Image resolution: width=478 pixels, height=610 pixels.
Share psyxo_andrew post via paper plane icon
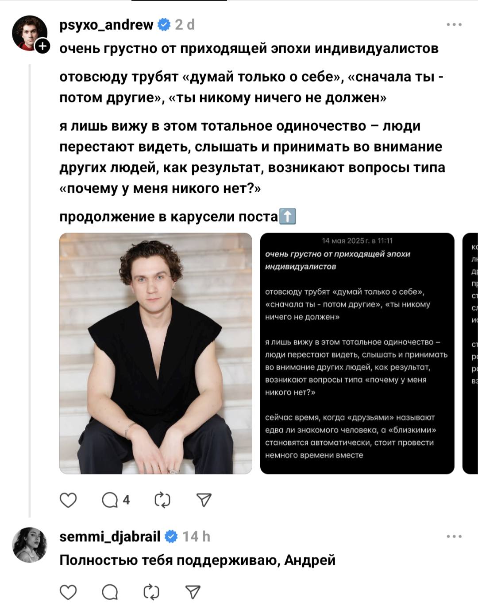[204, 500]
